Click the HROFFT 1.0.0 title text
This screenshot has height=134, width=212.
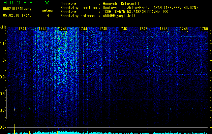(x=26, y=3)
